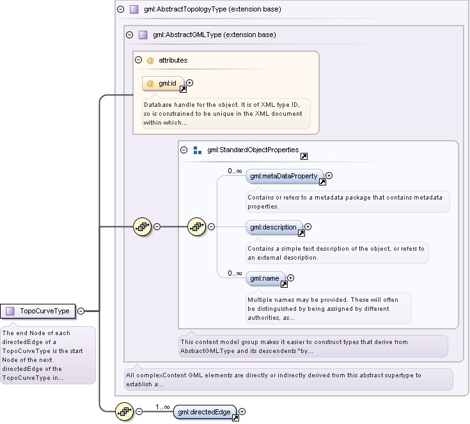Click the TopoCurveType purple type icon
This screenshot has width=470, height=424.
(10, 311)
